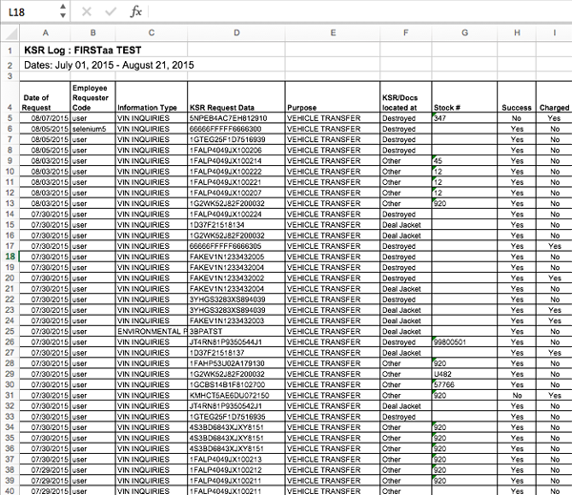Select the 'Stock #' header cell
572x495 pixels.
[446, 108]
